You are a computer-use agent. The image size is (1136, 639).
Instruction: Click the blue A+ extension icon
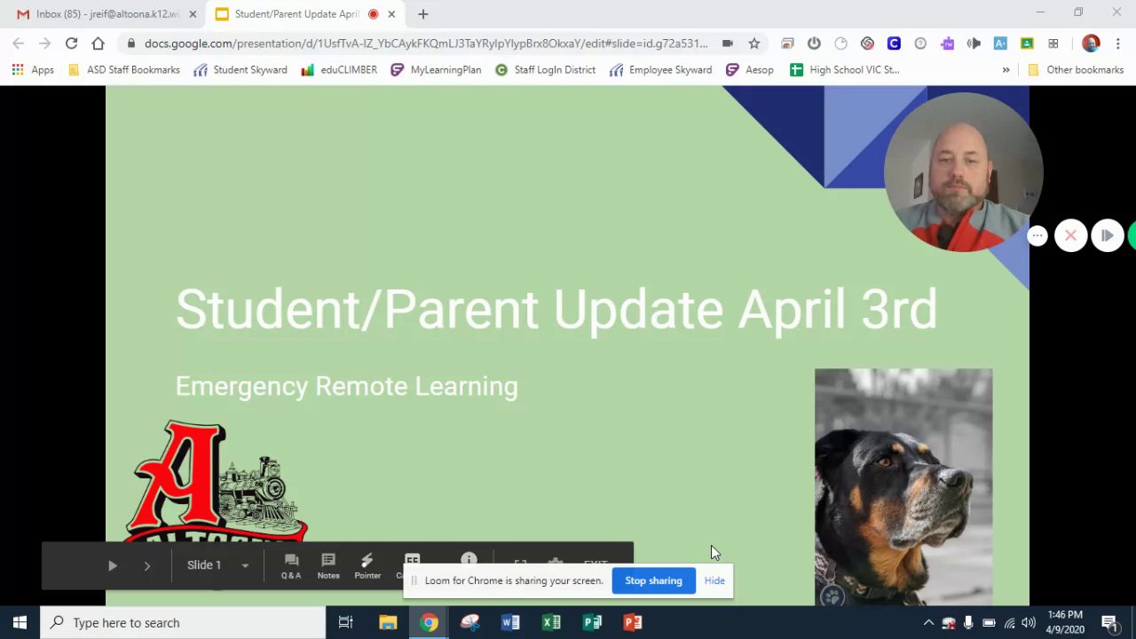pos(1000,43)
